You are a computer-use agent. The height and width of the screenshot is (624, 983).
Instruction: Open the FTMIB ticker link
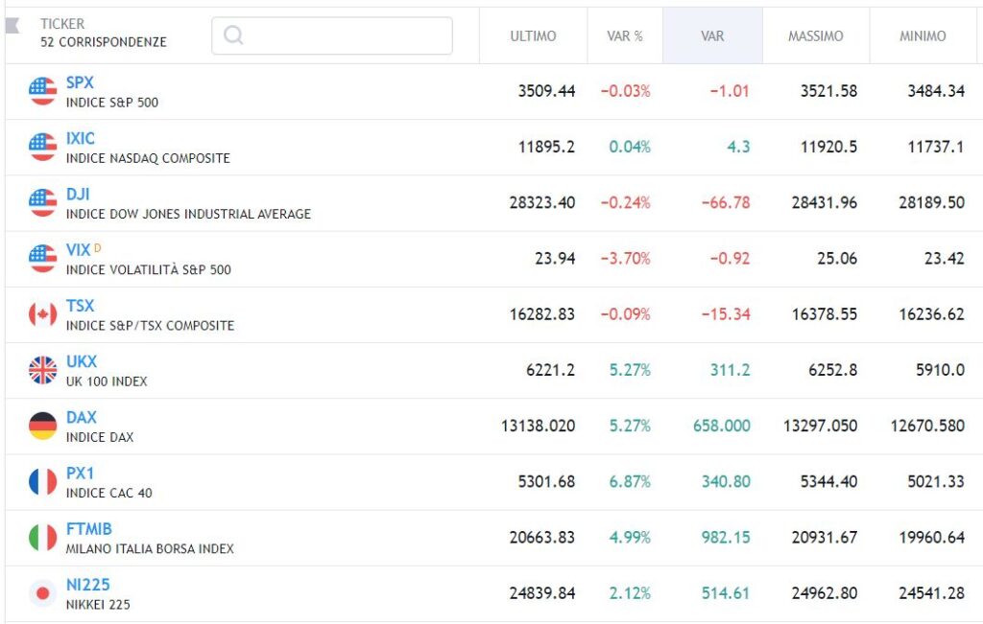tap(89, 529)
